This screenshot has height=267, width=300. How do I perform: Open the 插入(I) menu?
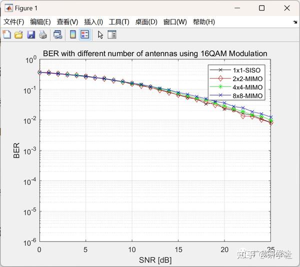coord(93,22)
